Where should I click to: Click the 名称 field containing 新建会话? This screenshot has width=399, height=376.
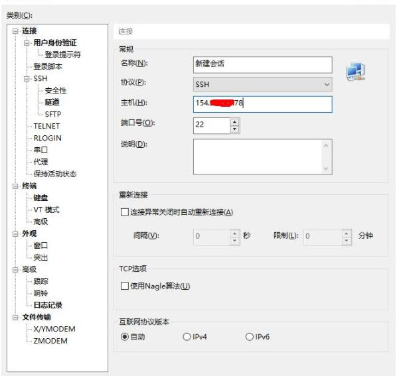(263, 65)
